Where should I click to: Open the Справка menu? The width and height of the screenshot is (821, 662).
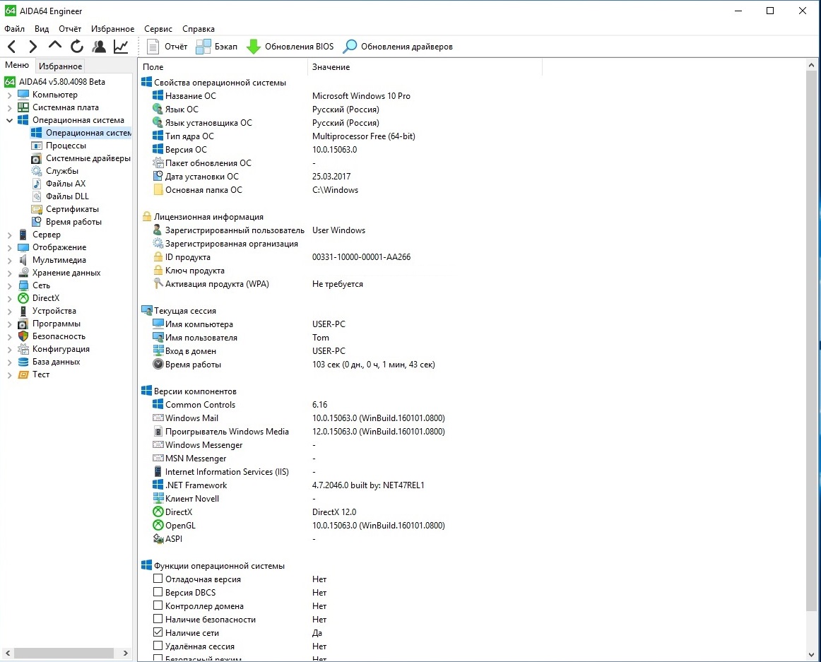coord(199,29)
